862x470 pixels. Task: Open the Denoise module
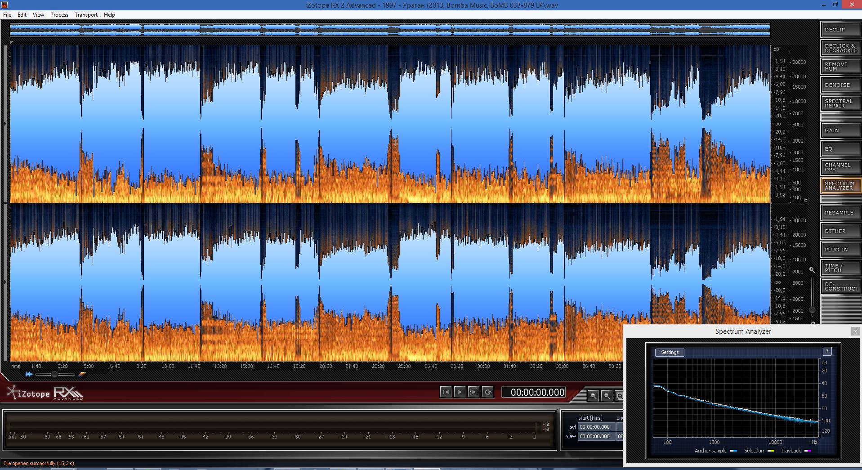pos(840,85)
